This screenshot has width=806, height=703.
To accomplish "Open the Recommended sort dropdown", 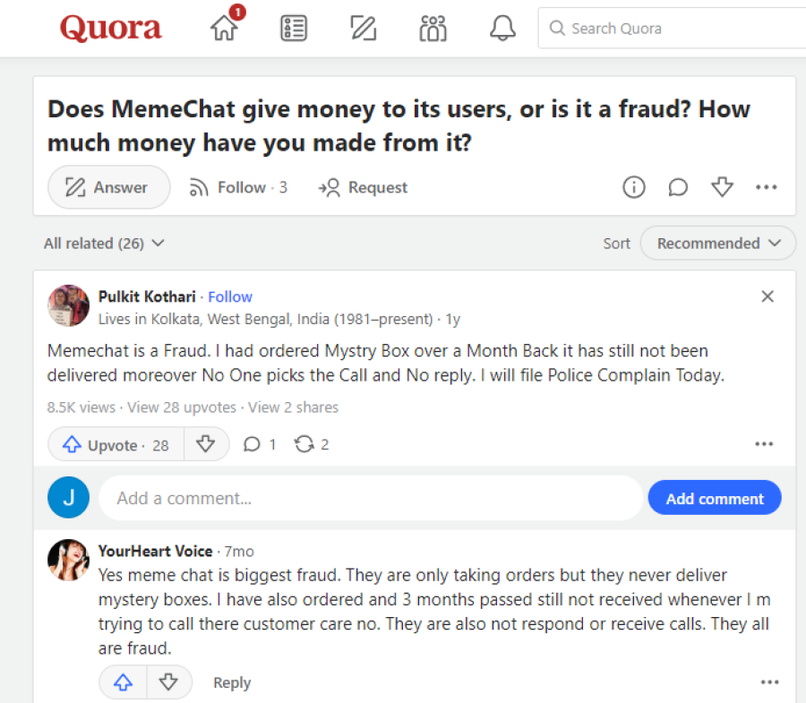I will pos(717,243).
